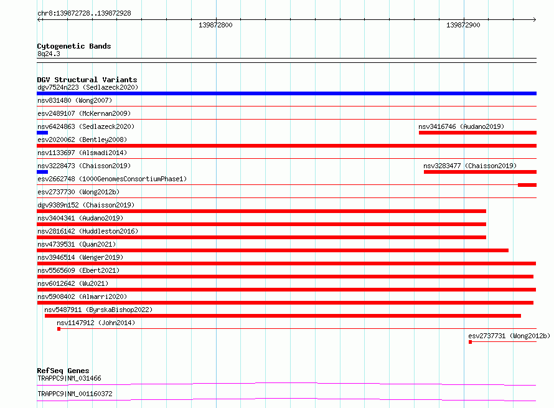Click the thick red esv2662748 end segment
The width and height of the screenshot is (554, 408).
coord(527,185)
